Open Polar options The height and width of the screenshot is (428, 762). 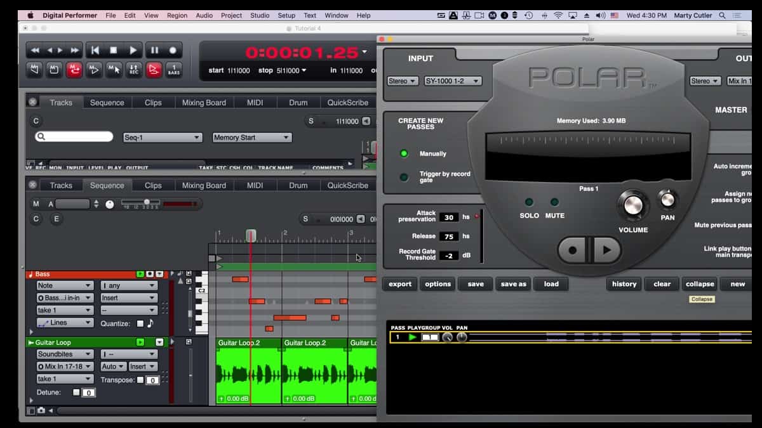[438, 284]
